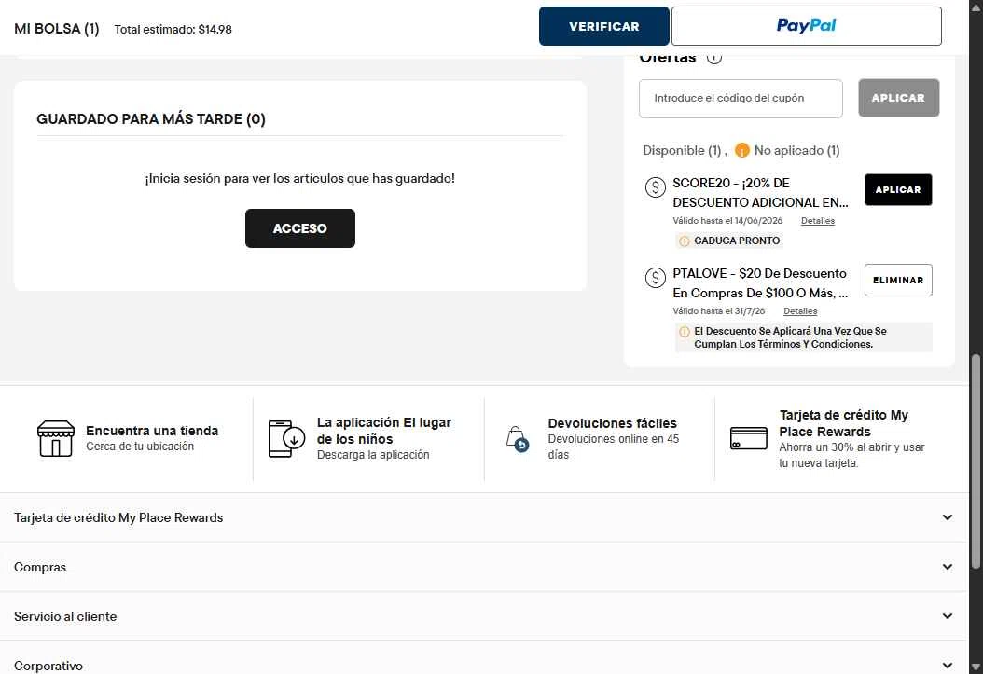This screenshot has width=983, height=674.
Task: Click 'GUARDADO PARA MÁS TARDE (0)' heading
Action: click(x=151, y=119)
